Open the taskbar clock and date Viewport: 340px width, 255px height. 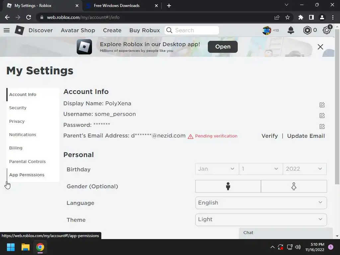(315, 247)
